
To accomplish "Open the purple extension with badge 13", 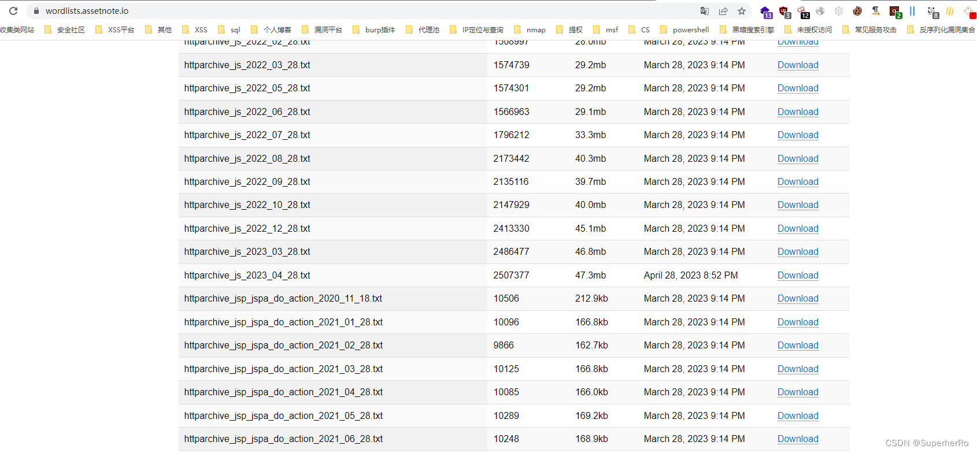I will point(766,12).
